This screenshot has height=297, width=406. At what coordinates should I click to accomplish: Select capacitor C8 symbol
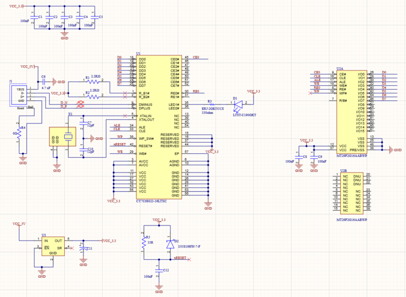point(299,158)
